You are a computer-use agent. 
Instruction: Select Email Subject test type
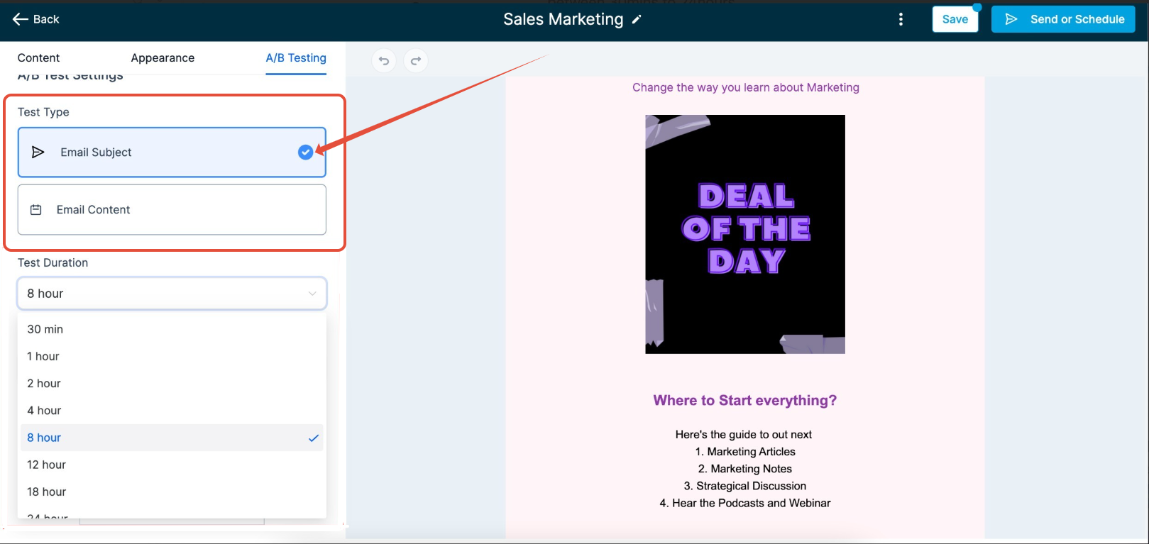tap(172, 152)
